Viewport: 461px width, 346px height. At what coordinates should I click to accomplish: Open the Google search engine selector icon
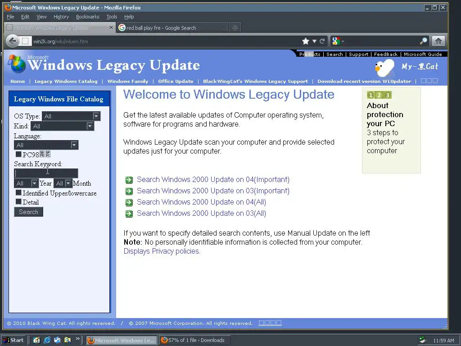point(336,41)
